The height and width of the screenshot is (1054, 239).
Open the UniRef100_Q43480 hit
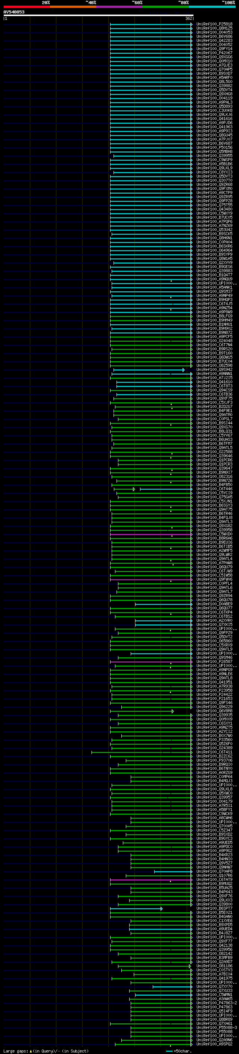pos(214,209)
